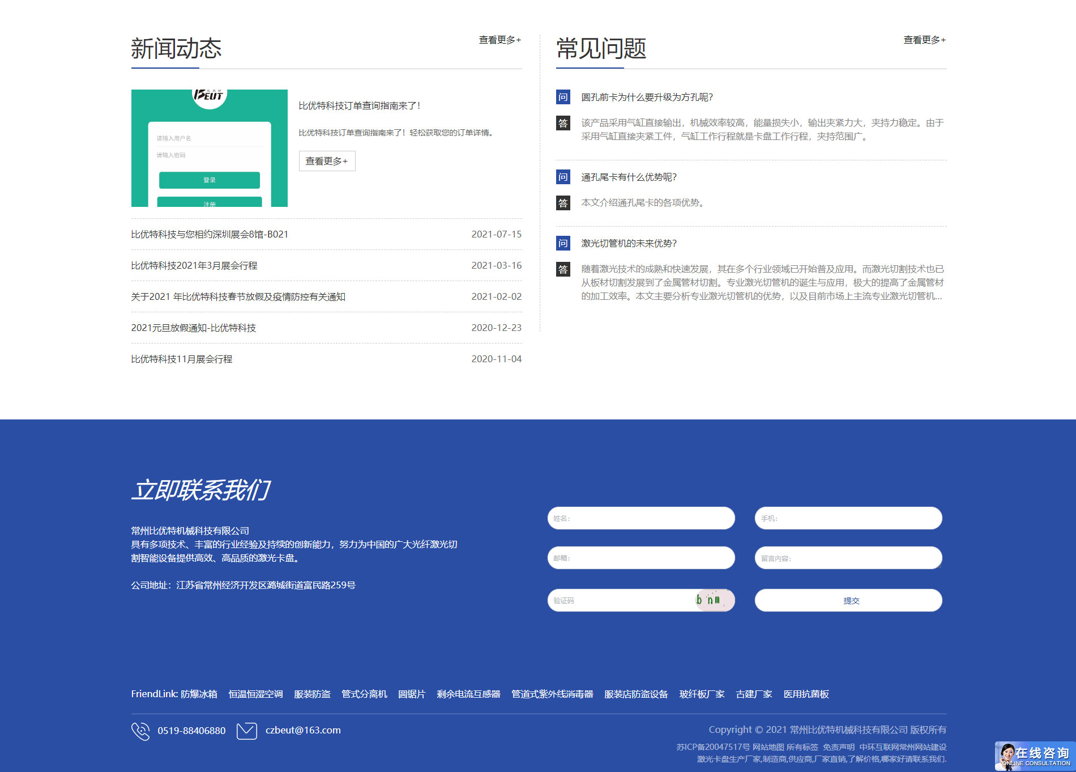Click the phone icon in the footer
The height and width of the screenshot is (772, 1076).
[x=140, y=731]
